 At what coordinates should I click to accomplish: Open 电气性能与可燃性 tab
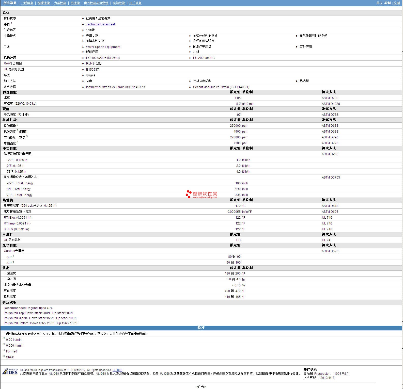tap(96, 3)
